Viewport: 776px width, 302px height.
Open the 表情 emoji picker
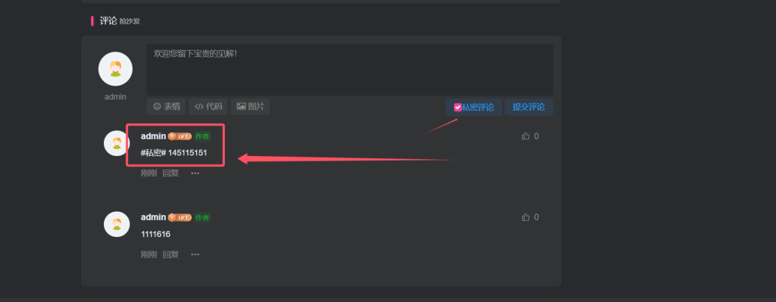click(x=166, y=106)
